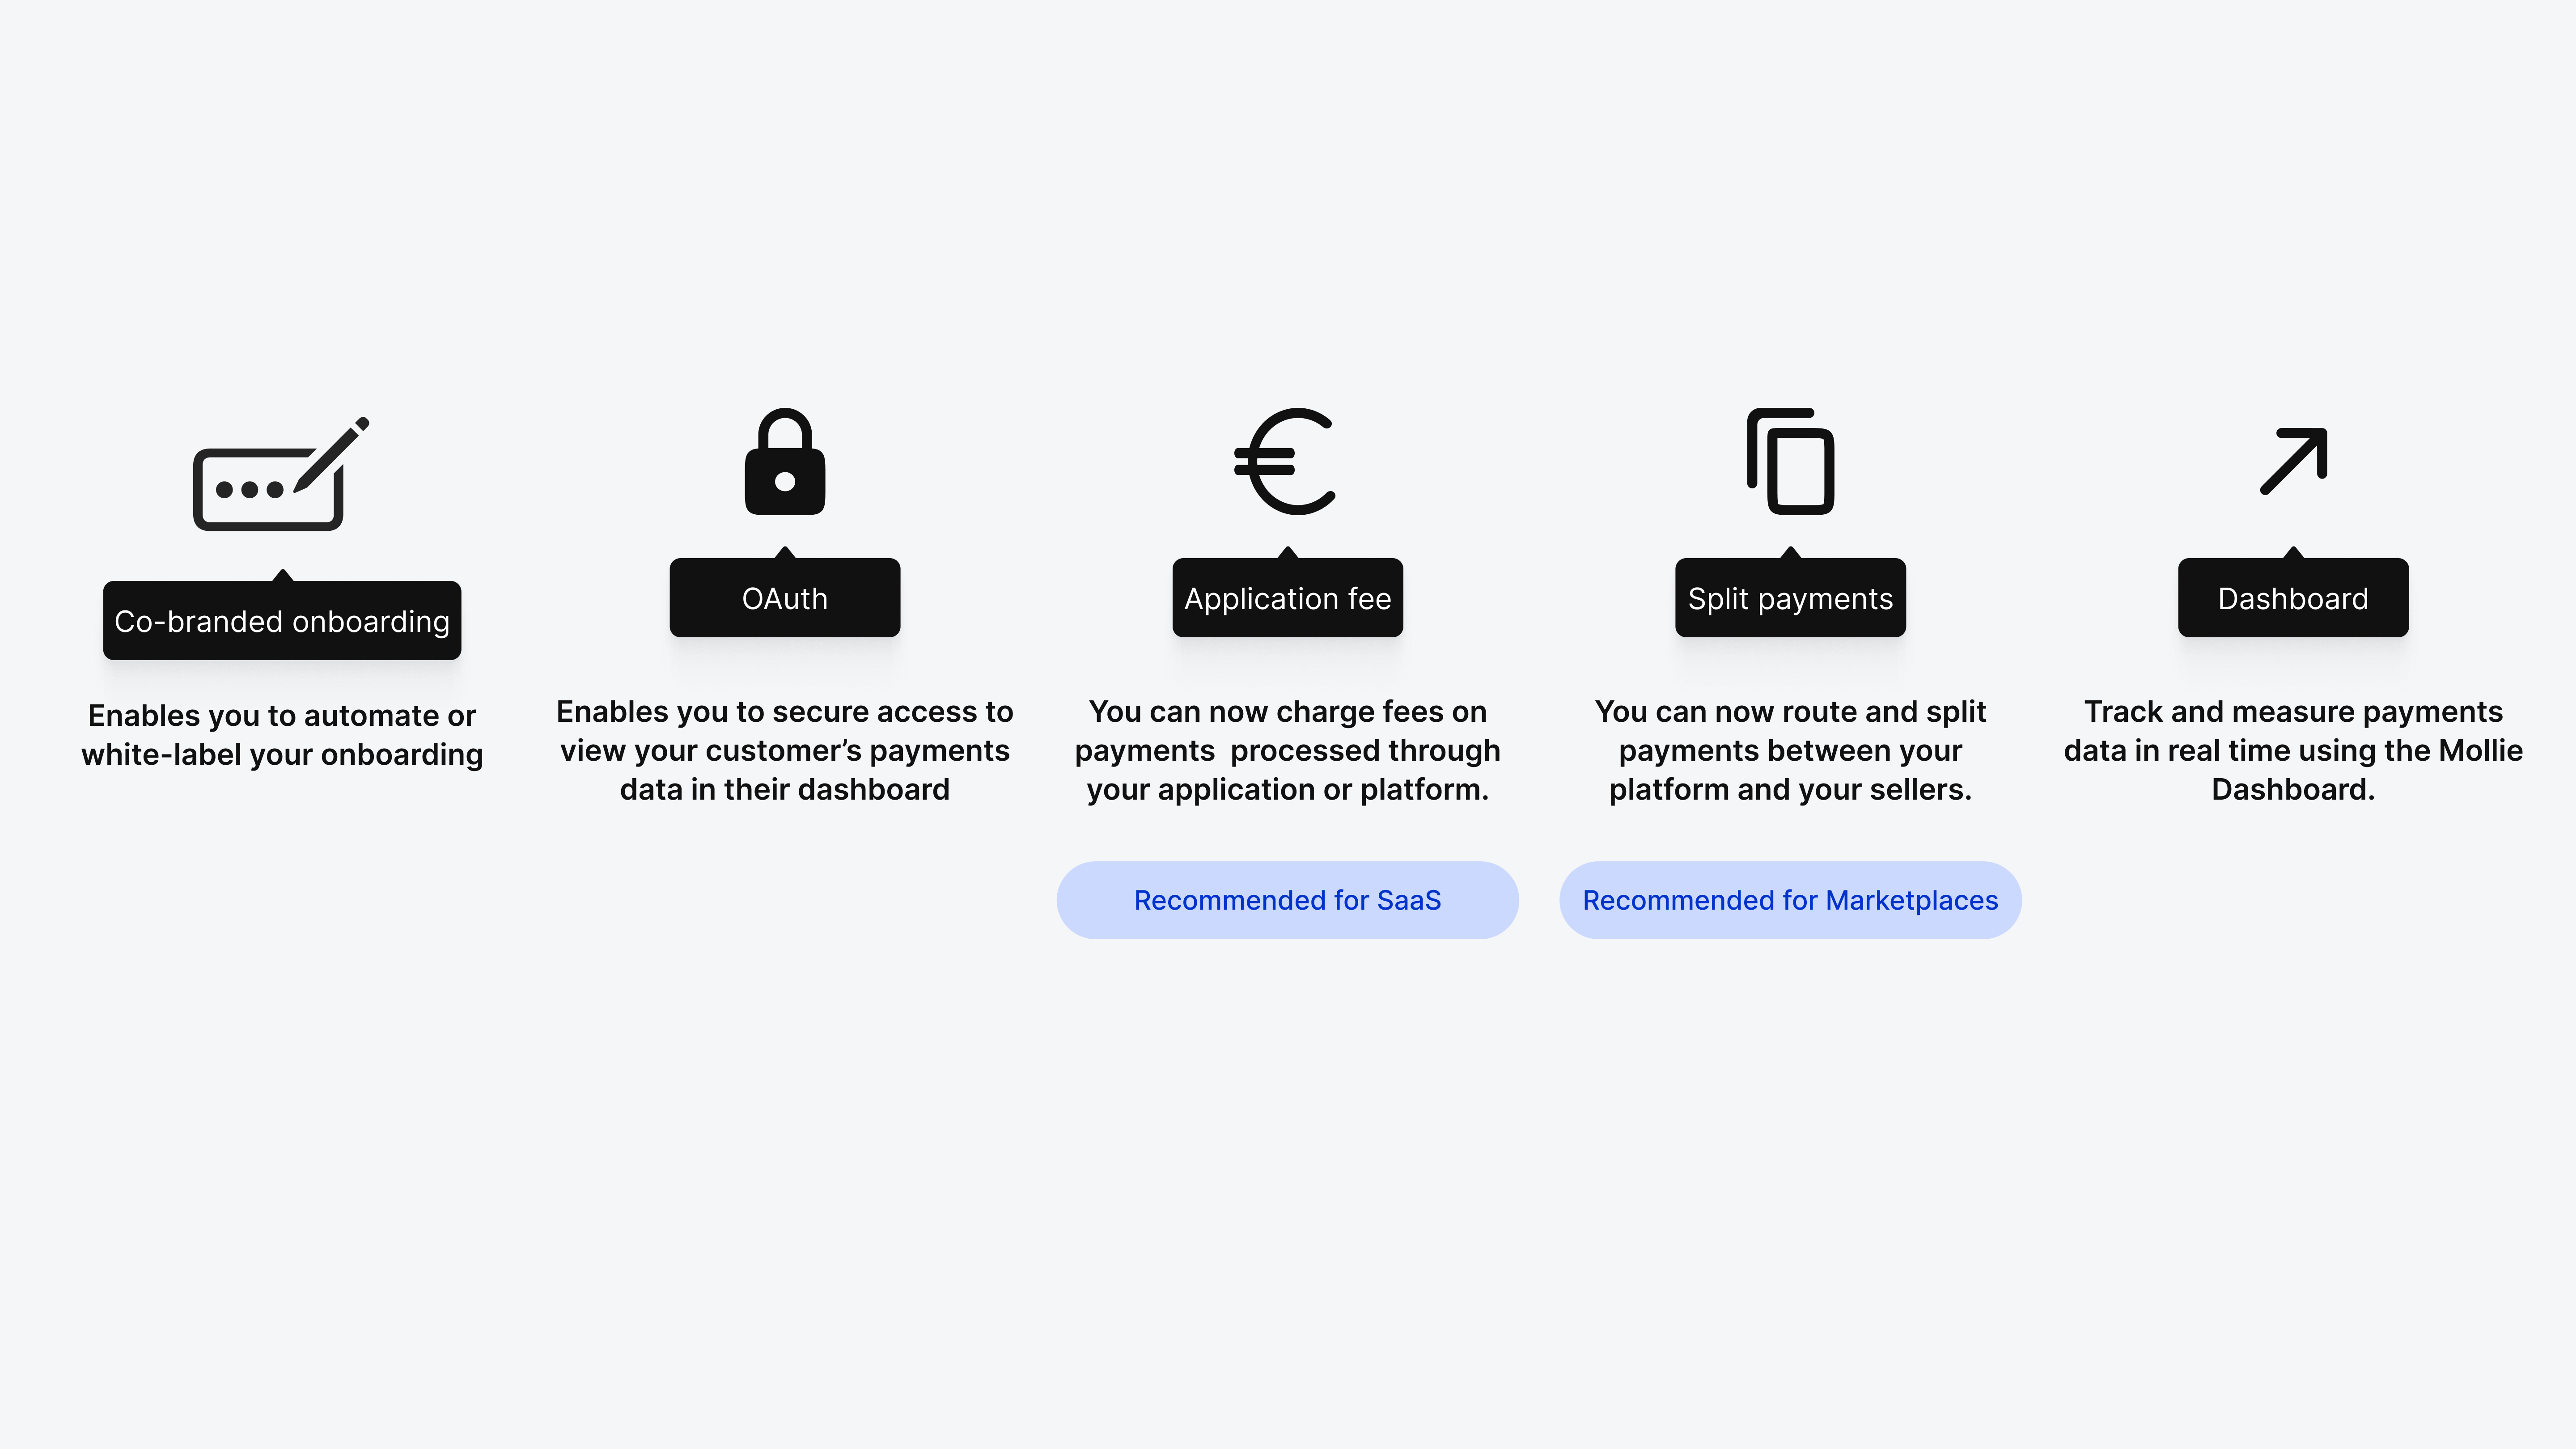This screenshot has width=2576, height=1449.
Task: Click the Recommended for SaaS pill
Action: pos(1288,900)
